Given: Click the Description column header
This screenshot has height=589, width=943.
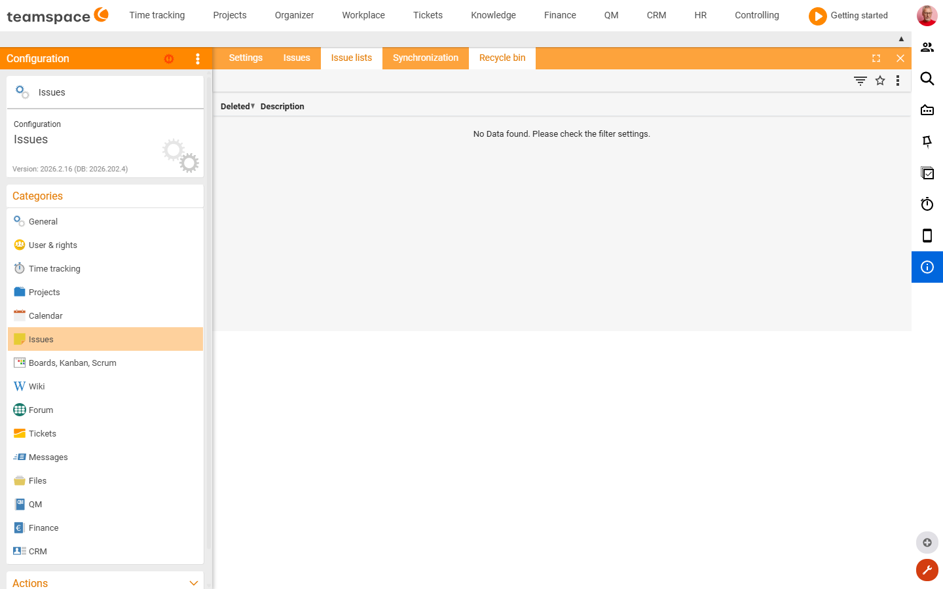Looking at the screenshot, I should coord(282,107).
